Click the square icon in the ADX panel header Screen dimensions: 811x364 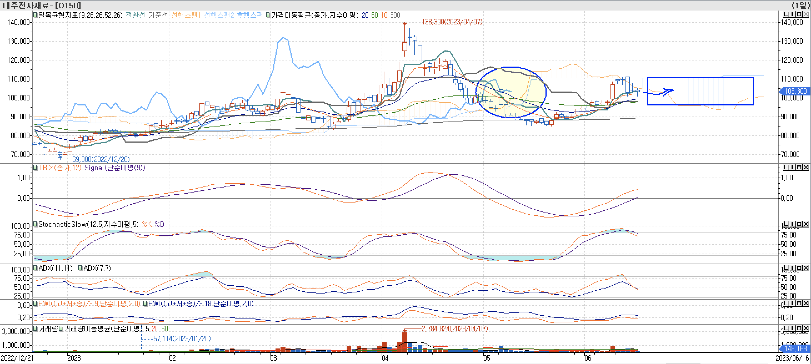coord(799,268)
